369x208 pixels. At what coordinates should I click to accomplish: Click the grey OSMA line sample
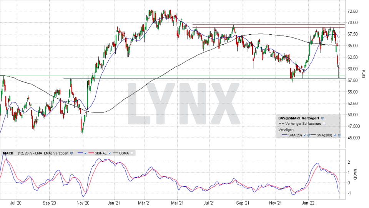(115, 153)
